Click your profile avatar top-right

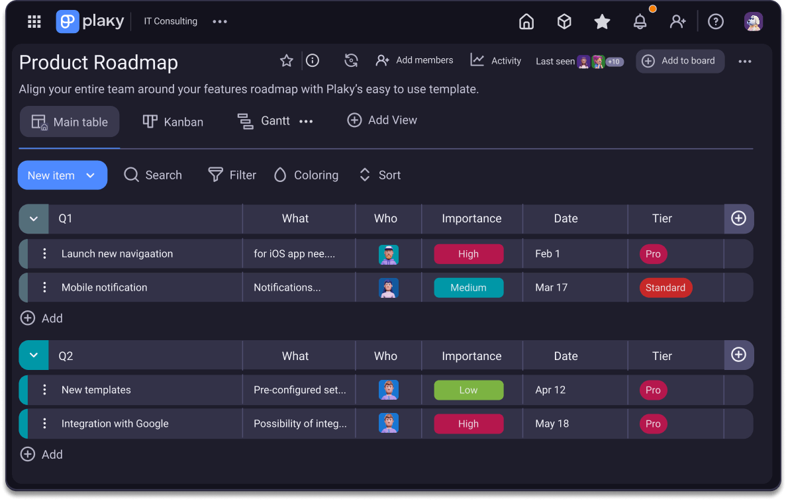point(754,21)
